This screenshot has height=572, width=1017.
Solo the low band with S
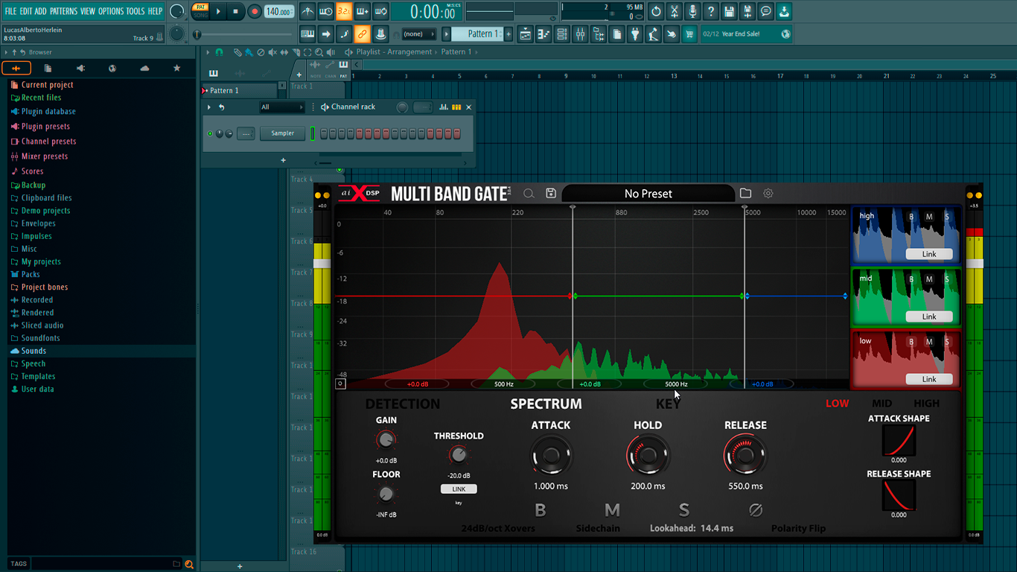tap(947, 342)
